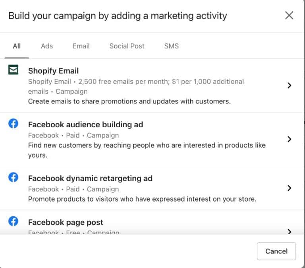Screen dimensions: 305x268
Task: Click Facebook icon beside page post
Action: 14,221
